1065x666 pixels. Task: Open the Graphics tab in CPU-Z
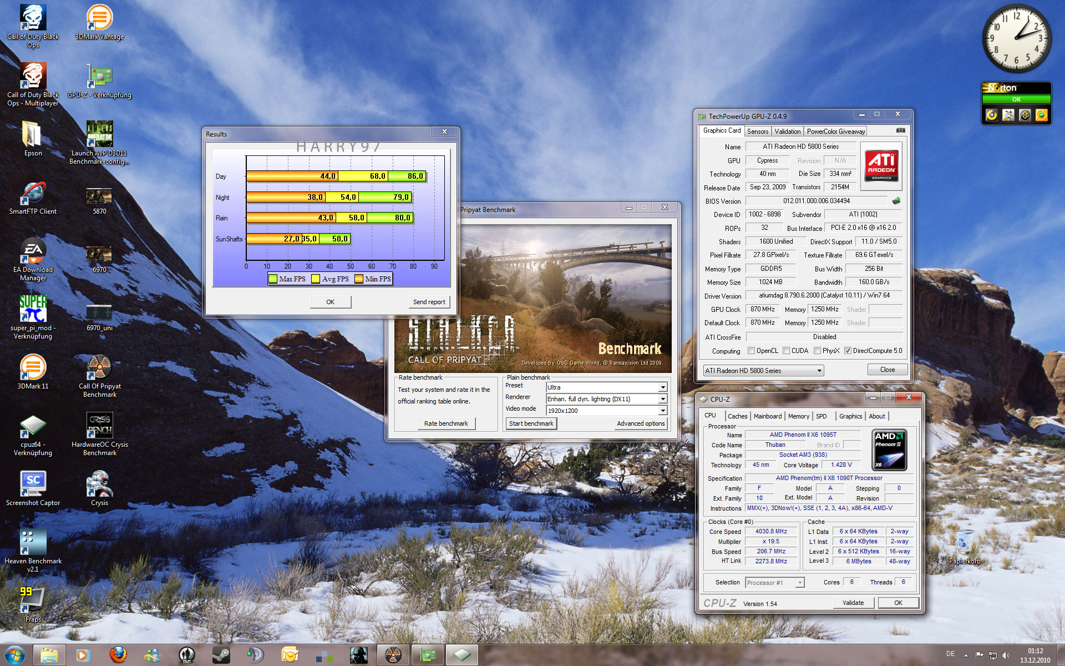[x=850, y=416]
